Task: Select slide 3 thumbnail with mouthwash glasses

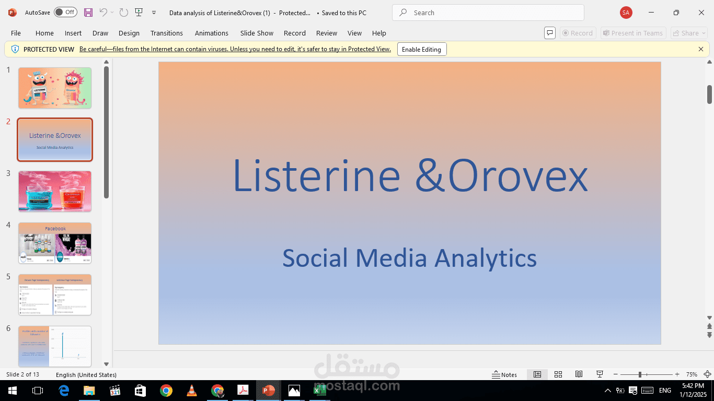Action: 55,191
